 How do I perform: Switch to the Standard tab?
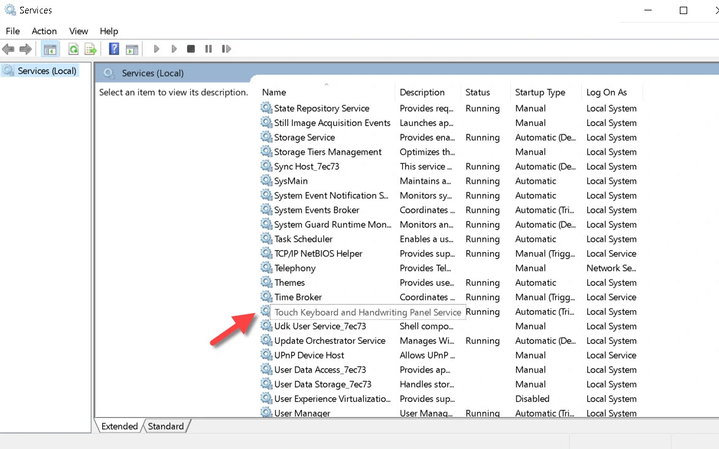pyautogui.click(x=166, y=426)
